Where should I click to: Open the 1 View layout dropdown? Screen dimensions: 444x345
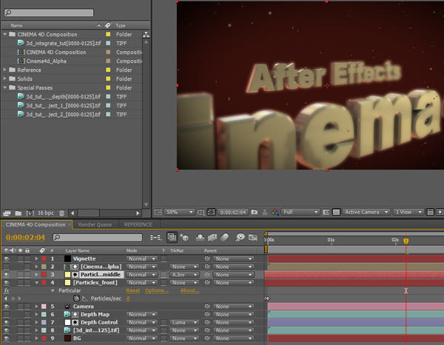coord(408,212)
